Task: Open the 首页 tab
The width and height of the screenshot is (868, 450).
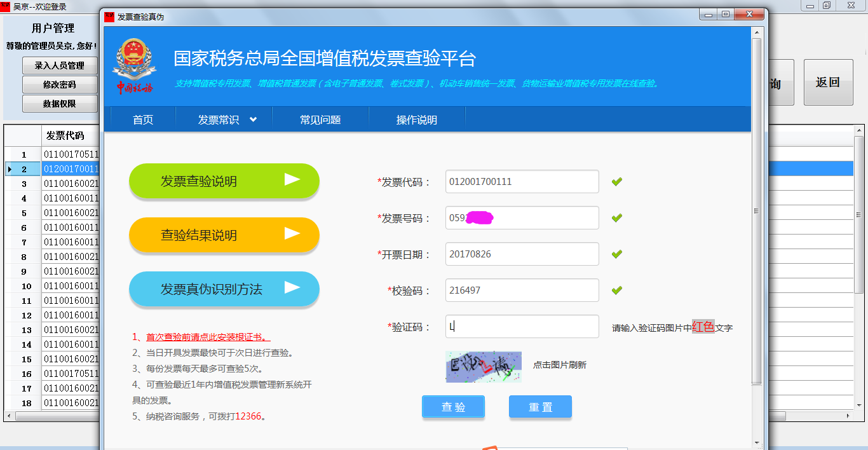Action: (x=143, y=119)
